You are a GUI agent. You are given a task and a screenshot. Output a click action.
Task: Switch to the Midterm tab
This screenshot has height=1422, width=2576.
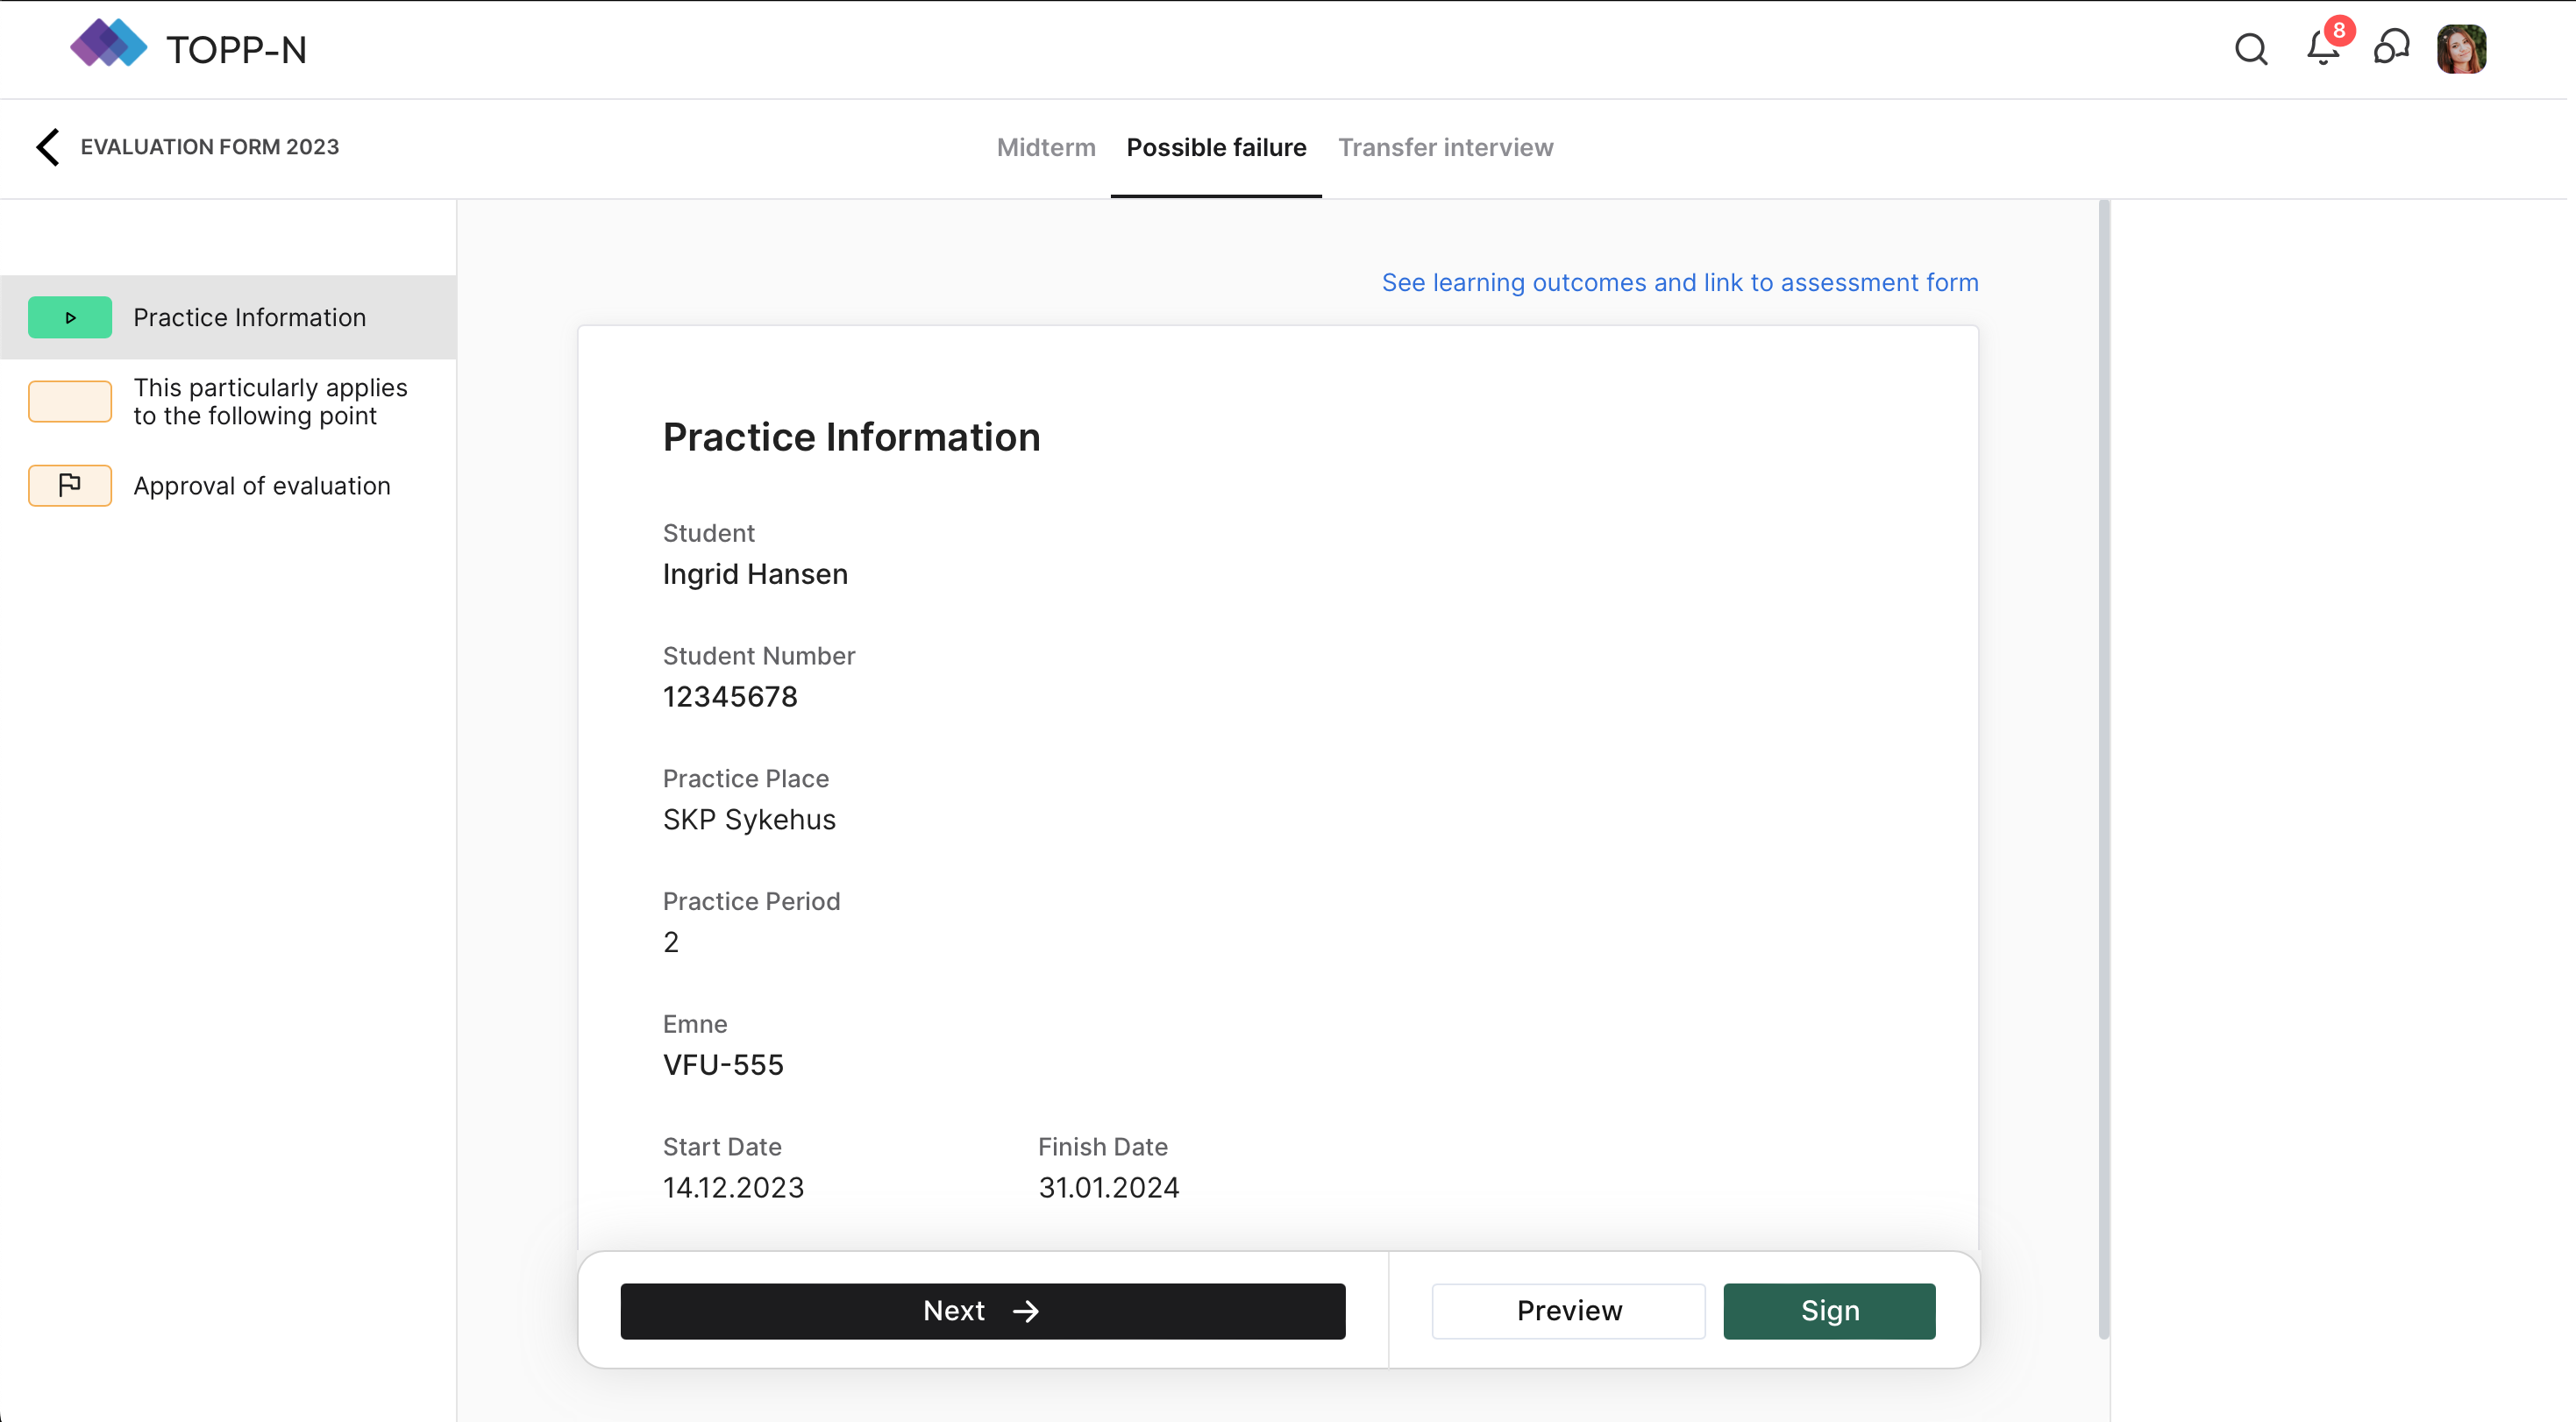[x=1046, y=148]
